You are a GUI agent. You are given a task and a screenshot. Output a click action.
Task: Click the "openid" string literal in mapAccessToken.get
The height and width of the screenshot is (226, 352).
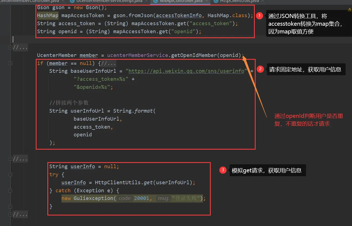coord(183,32)
